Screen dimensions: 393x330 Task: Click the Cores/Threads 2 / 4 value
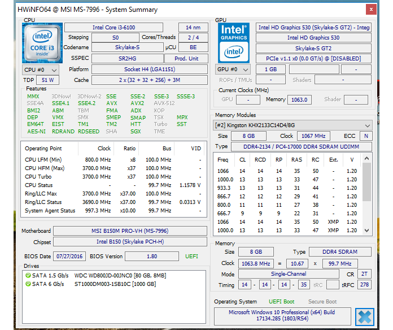pos(193,38)
